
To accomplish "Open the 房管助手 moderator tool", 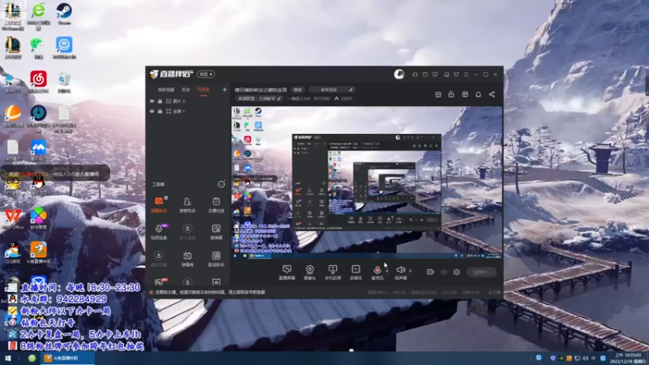I will pos(187,205).
